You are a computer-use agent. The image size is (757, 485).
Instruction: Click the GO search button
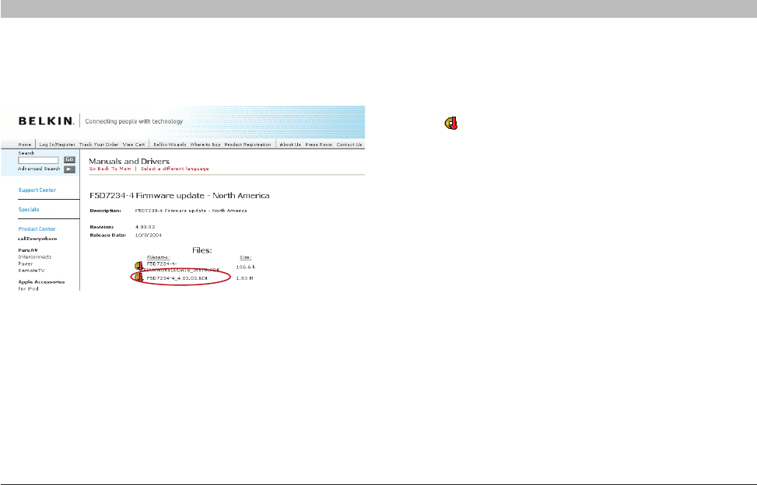coord(69,159)
